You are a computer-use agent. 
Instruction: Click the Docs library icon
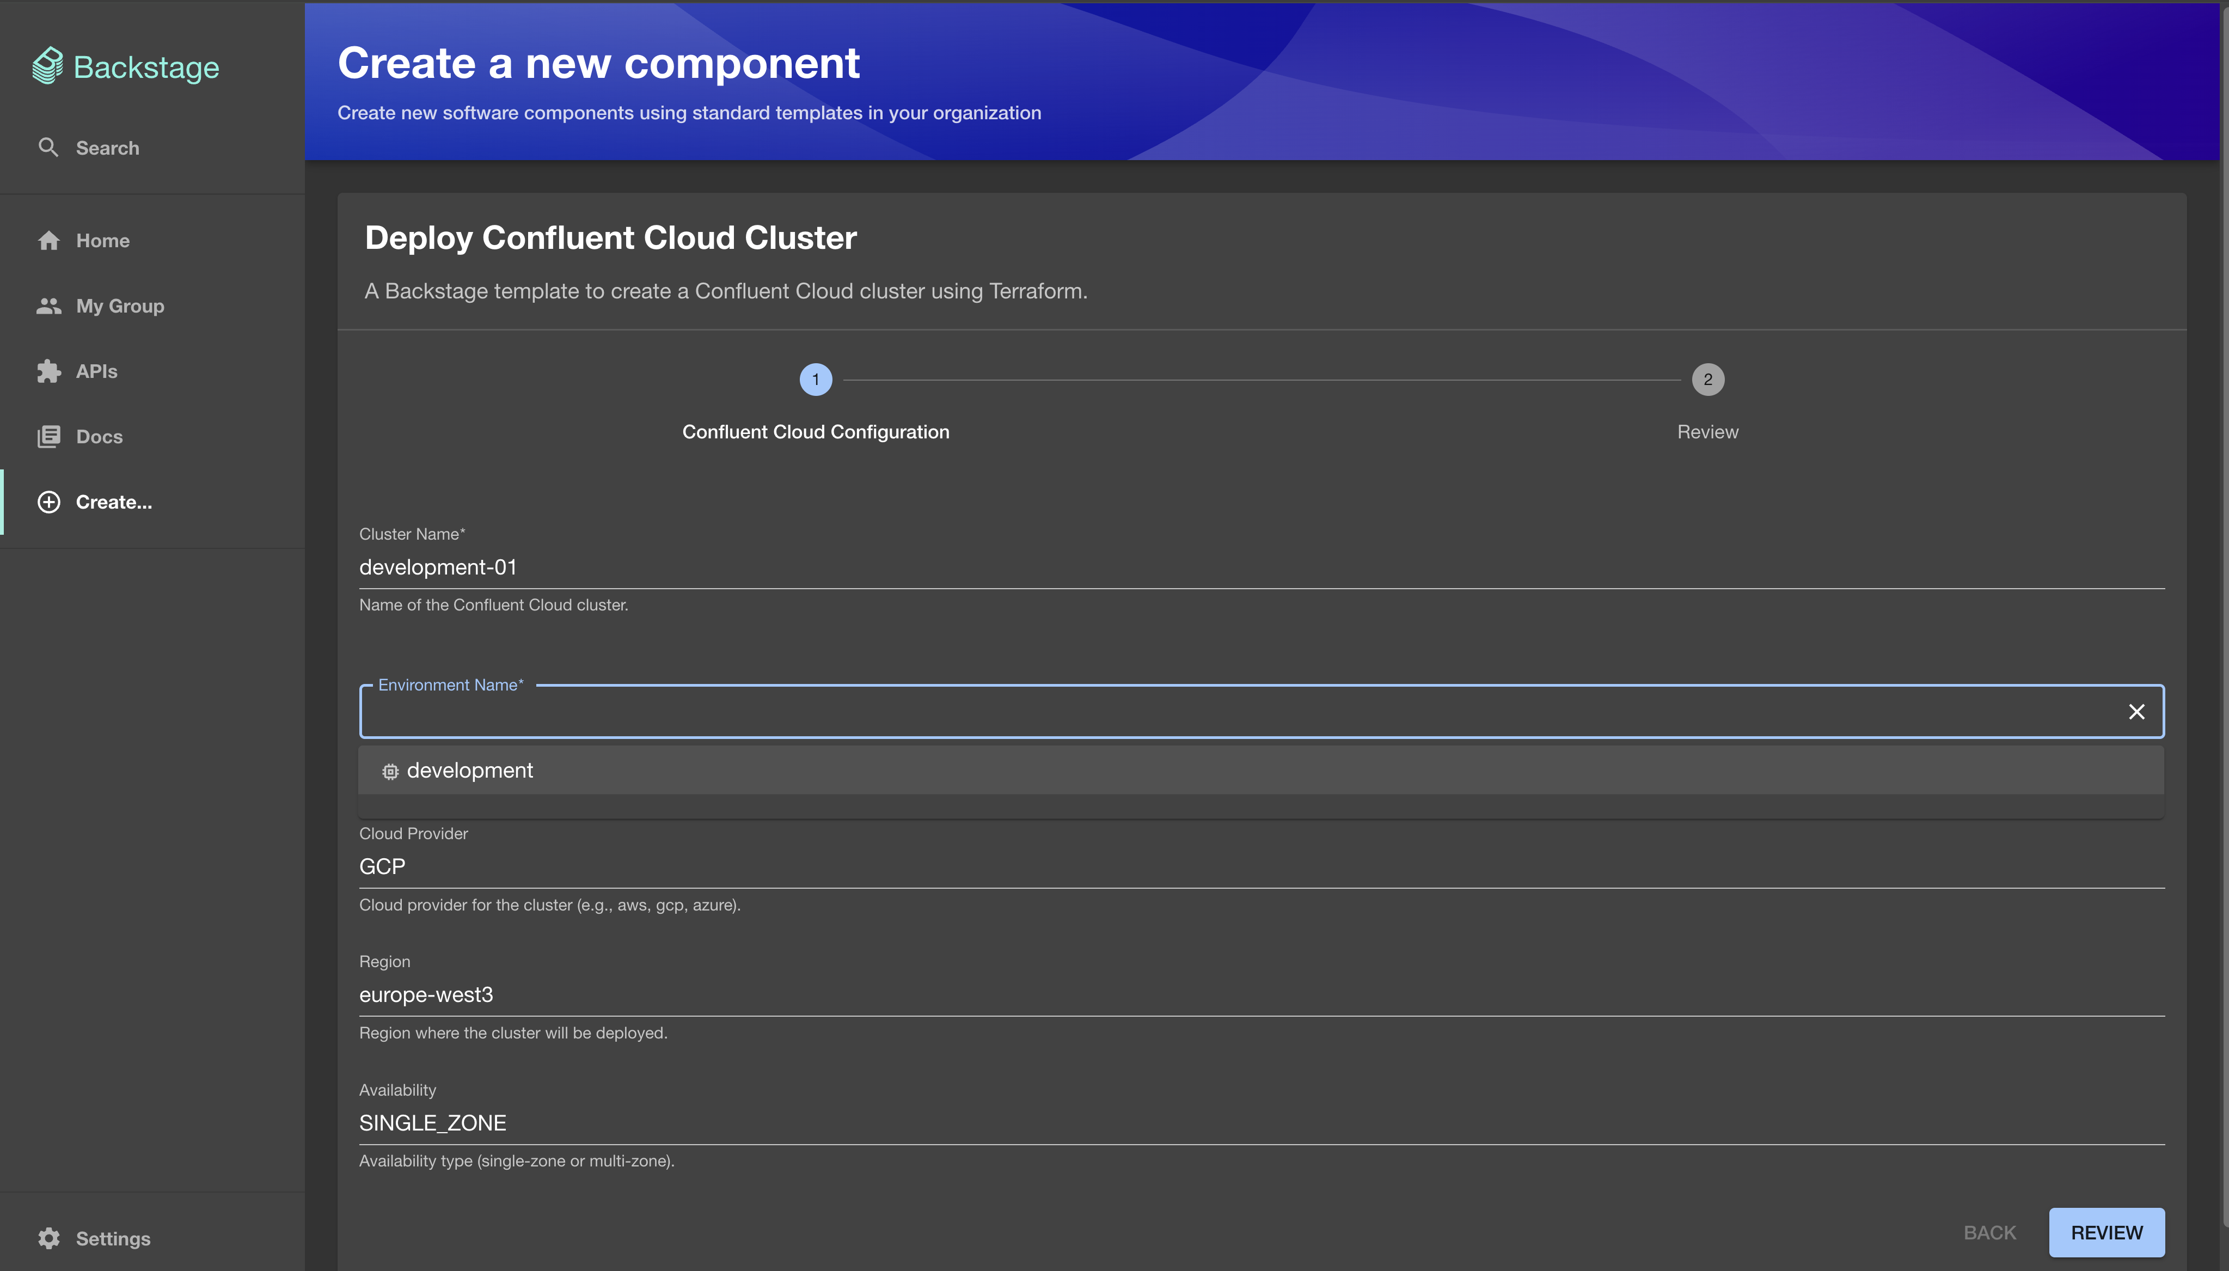tap(49, 437)
